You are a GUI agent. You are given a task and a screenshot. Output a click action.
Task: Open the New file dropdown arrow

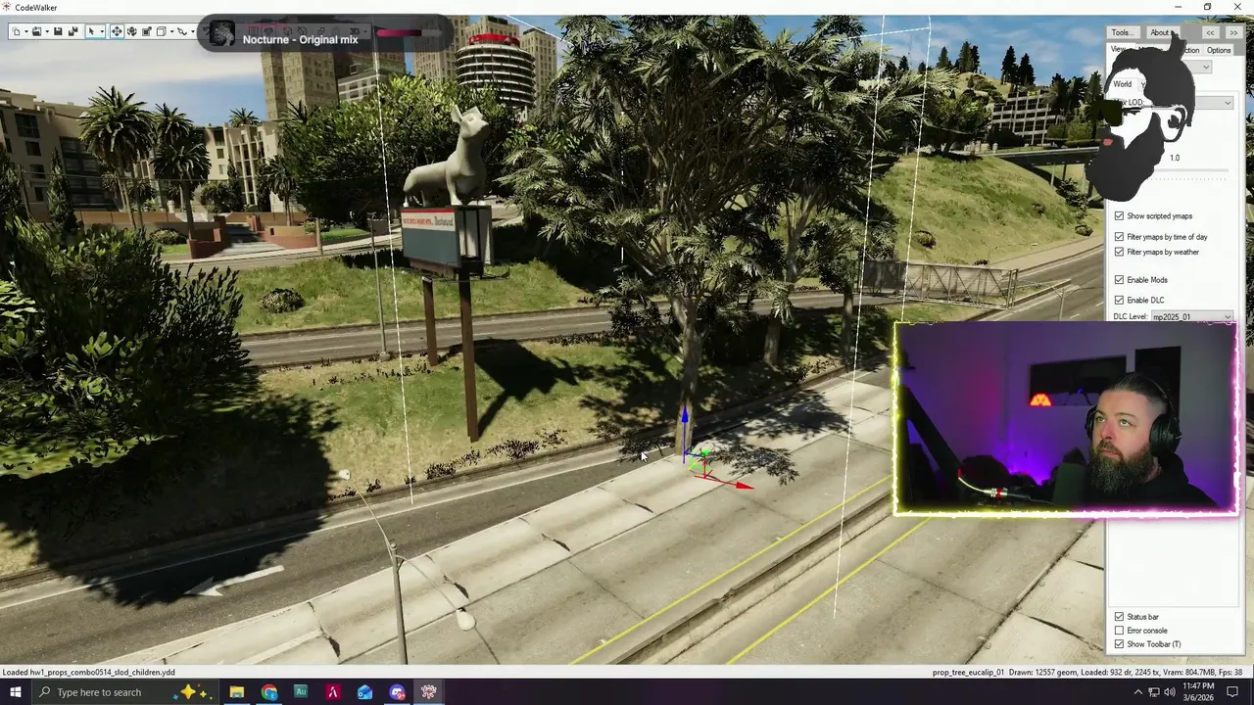pos(26,31)
